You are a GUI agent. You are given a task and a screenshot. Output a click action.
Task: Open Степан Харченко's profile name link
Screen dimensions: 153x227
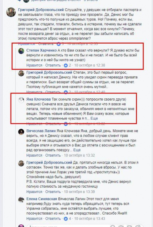click(42, 50)
